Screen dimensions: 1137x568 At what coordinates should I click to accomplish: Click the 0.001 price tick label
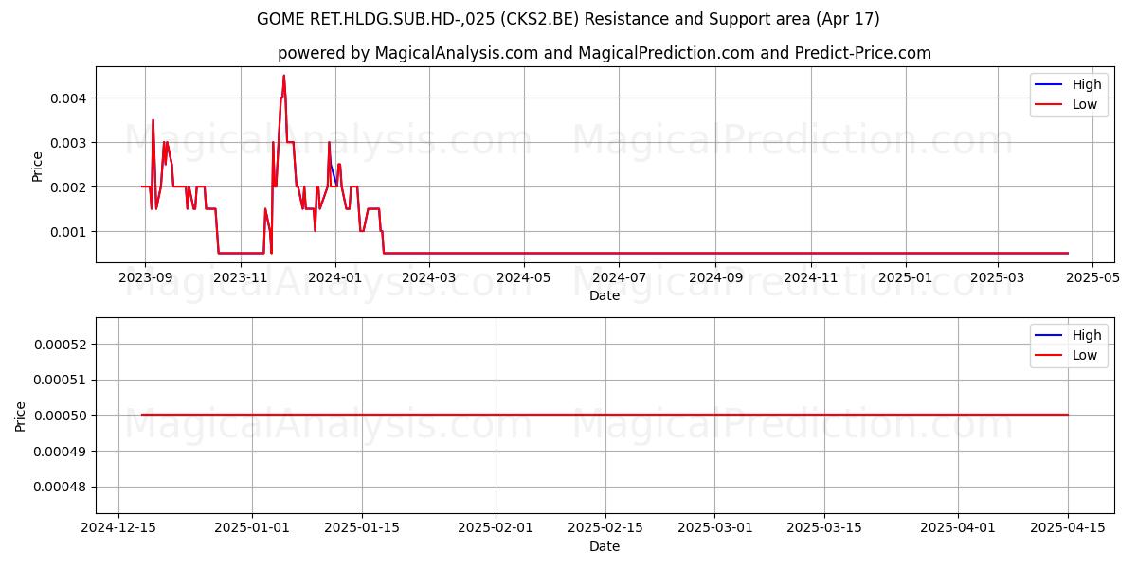coord(71,232)
